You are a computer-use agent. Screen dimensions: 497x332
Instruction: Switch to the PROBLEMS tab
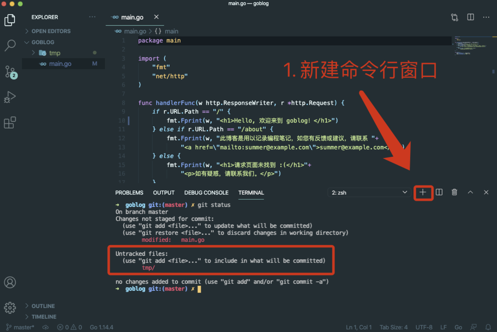(129, 193)
